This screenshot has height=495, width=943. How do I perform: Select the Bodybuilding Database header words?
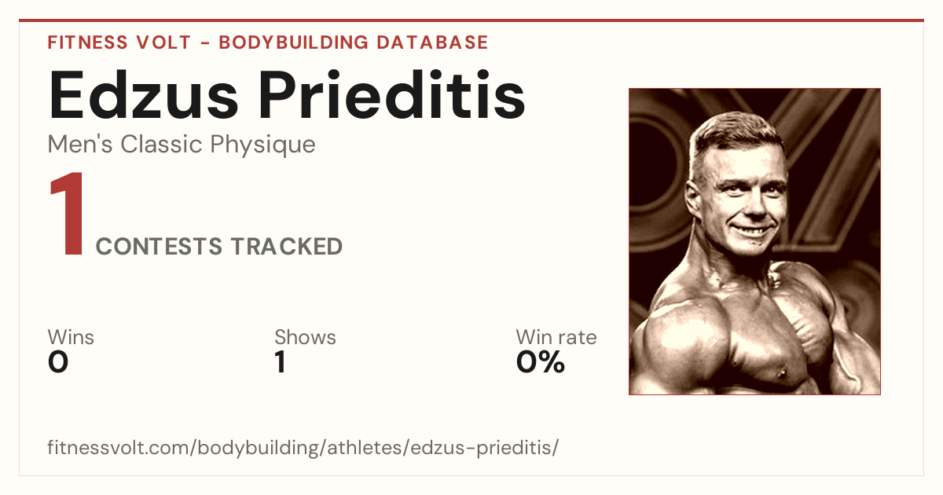pyautogui.click(x=354, y=42)
